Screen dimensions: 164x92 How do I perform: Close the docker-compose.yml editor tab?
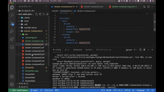click(x=77, y=7)
